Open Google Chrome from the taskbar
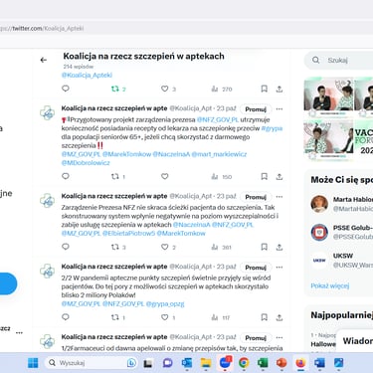 click(x=244, y=363)
